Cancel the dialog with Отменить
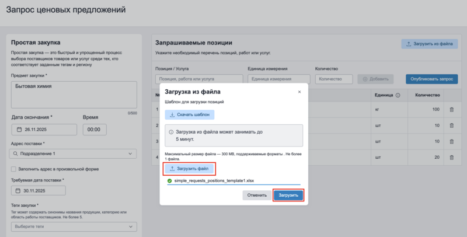The width and height of the screenshot is (467, 237). (257, 196)
